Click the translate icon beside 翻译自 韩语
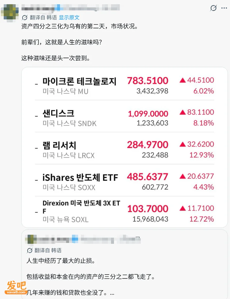The image size is (230, 299). tap(25, 18)
